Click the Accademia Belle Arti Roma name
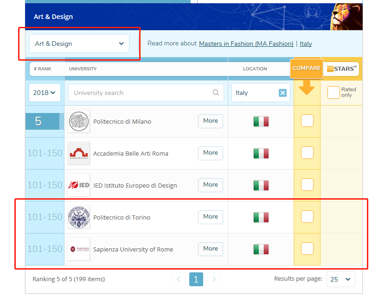Image resolution: width=372 pixels, height=302 pixels. (130, 153)
